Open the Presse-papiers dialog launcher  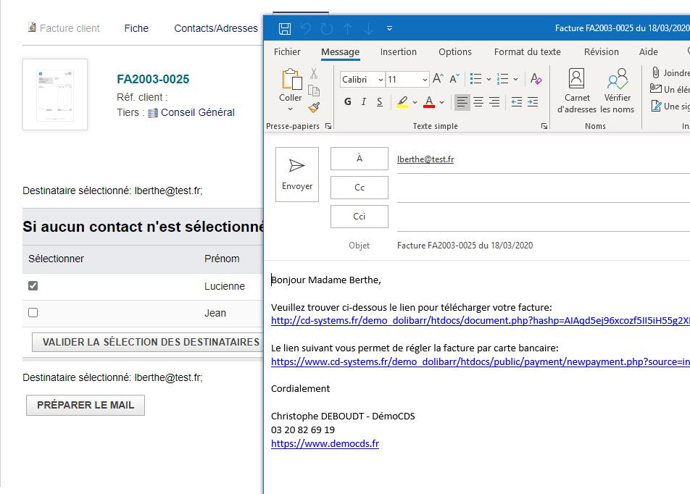coord(328,126)
